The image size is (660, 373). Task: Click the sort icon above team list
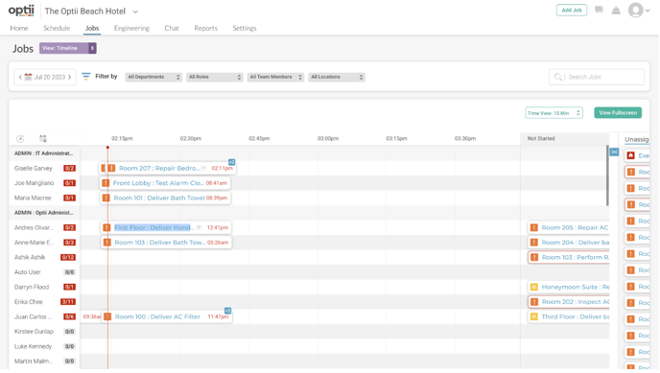pos(43,138)
